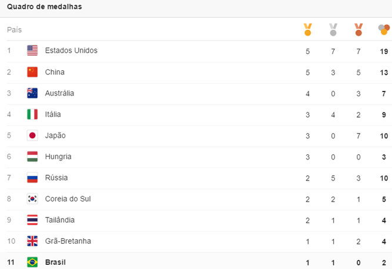Click the United States flag icon
Image resolution: width=392 pixels, height=269 pixels.
pos(32,50)
